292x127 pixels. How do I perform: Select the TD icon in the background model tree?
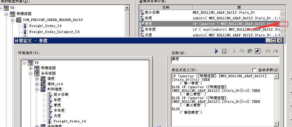click(6, 8)
